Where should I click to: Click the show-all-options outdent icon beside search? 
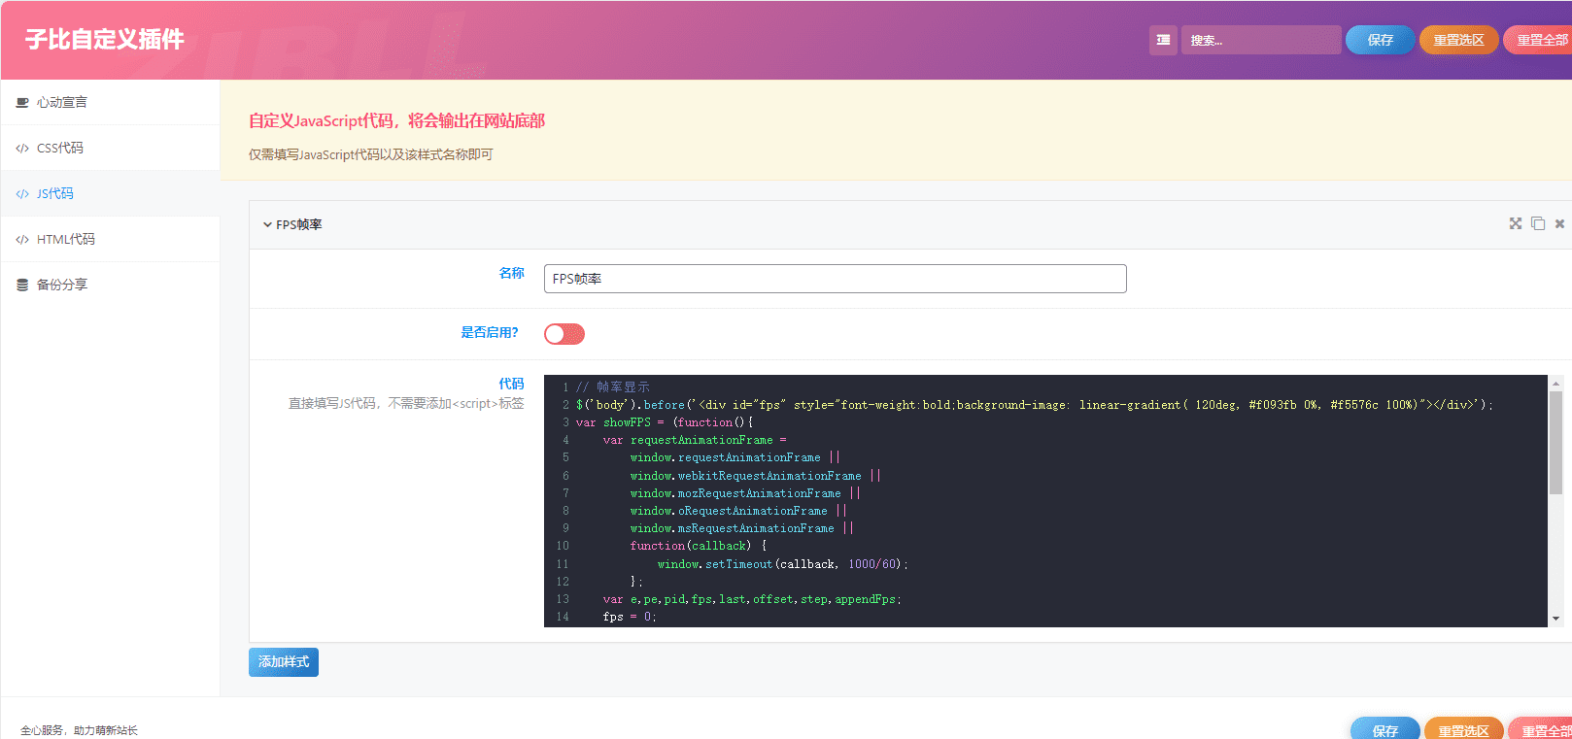tap(1163, 40)
